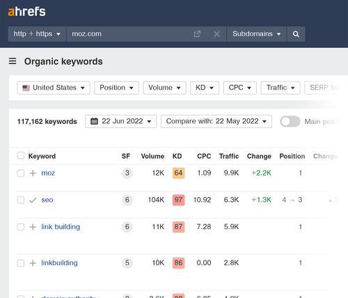Clear the moz.com search field
The height and width of the screenshot is (298, 348).
point(216,34)
